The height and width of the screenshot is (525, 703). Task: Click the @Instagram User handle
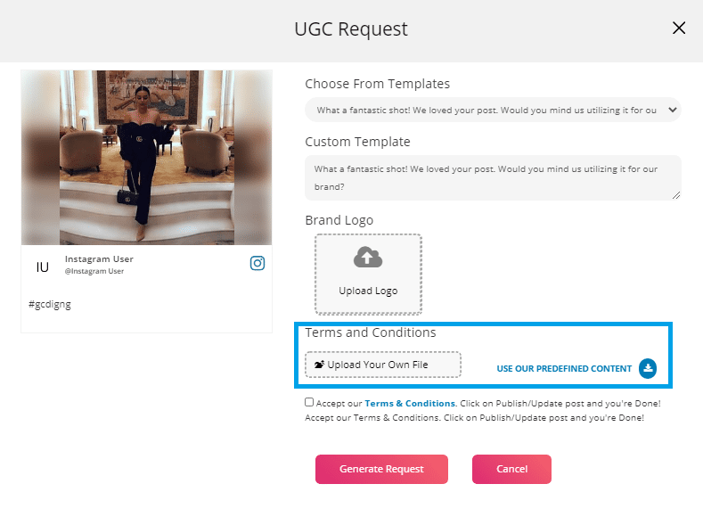tap(94, 271)
